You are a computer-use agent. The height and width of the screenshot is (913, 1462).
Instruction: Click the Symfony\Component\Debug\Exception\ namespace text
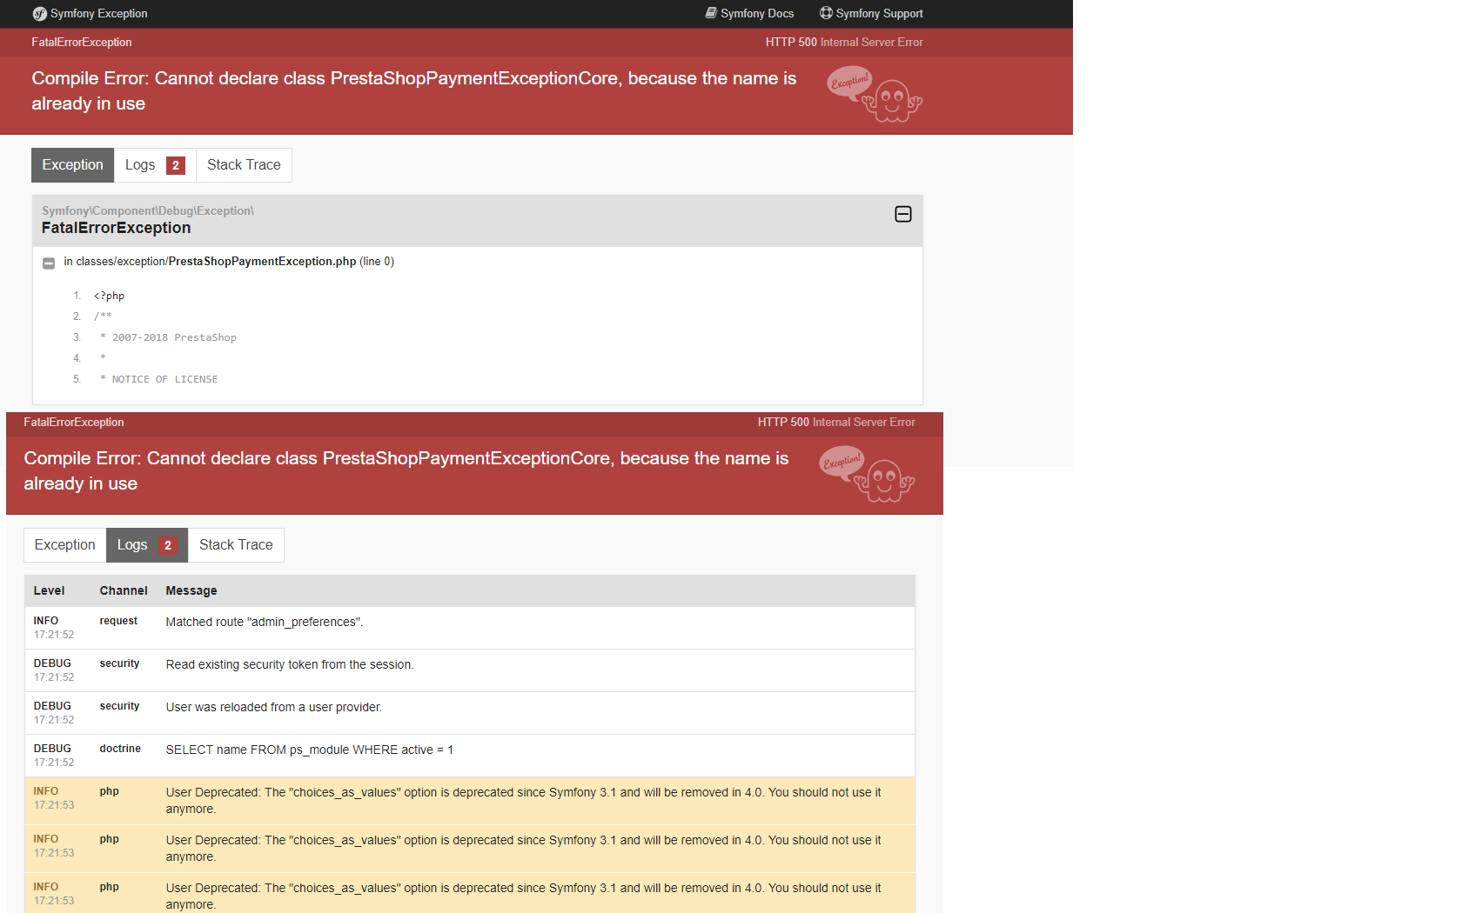(x=148, y=210)
